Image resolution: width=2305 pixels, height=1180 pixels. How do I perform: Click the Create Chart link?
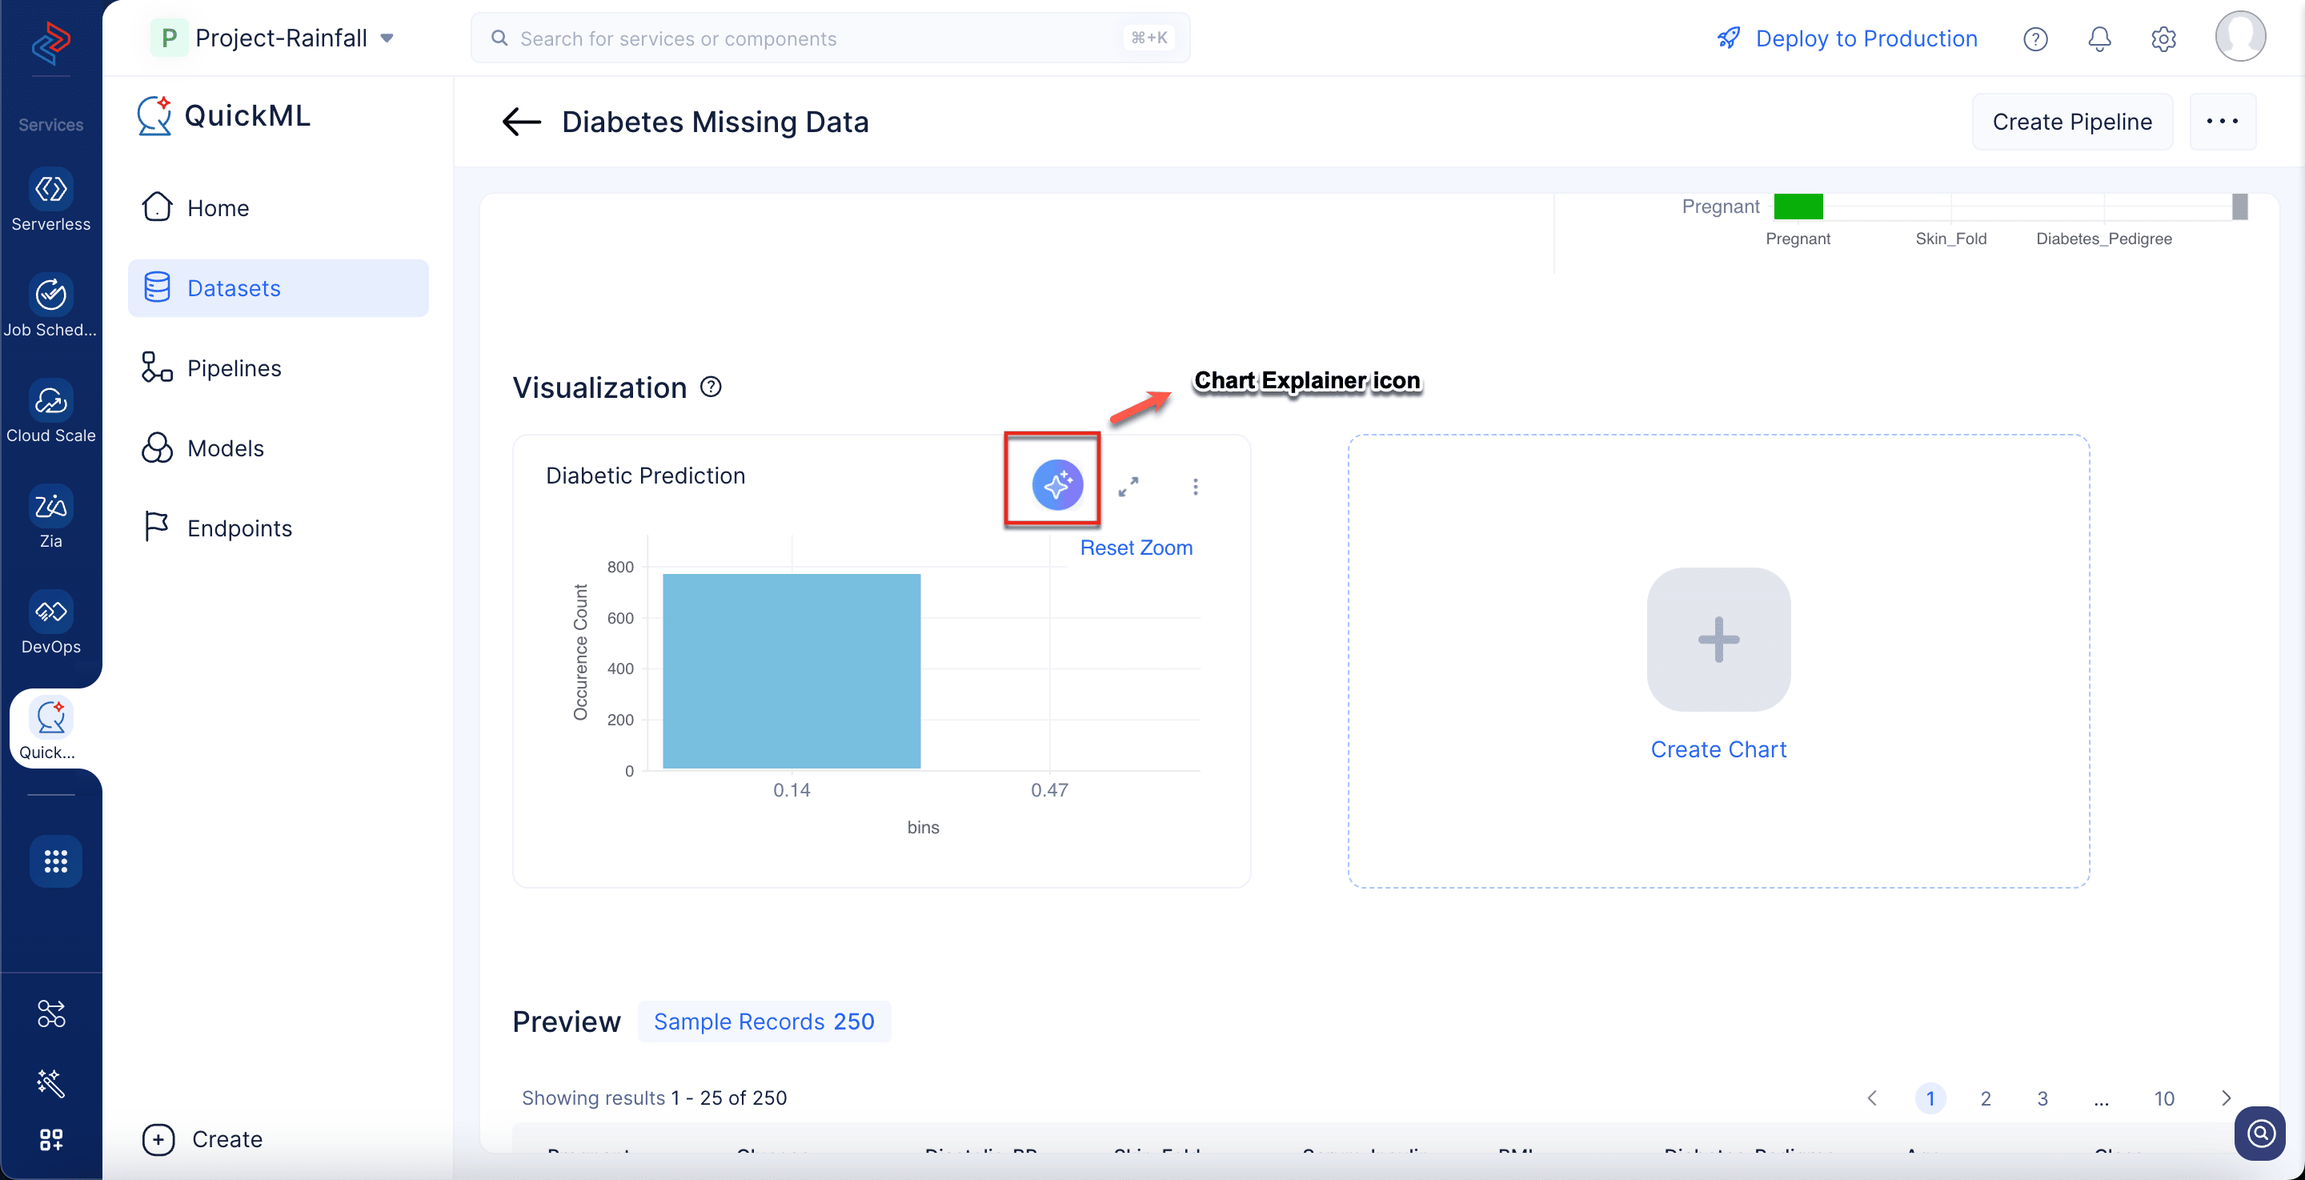(x=1718, y=749)
